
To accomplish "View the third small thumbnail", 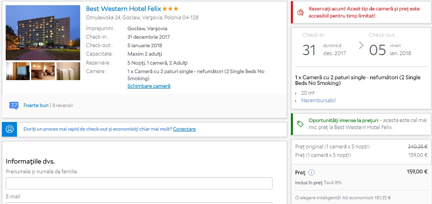I will [68, 71].
